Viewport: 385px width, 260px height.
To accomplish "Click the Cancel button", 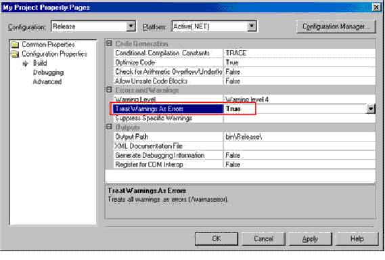I will [263, 238].
